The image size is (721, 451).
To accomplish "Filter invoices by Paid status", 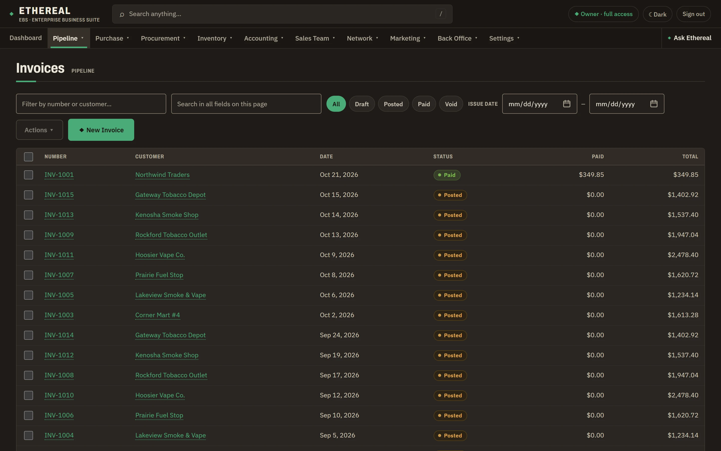I will point(424,104).
